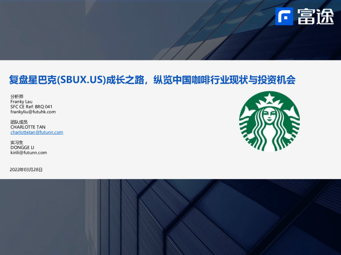Viewport: 341px width, 255px height.
Task: Open the charlottetan@futunn.com email link
Action: point(37,132)
